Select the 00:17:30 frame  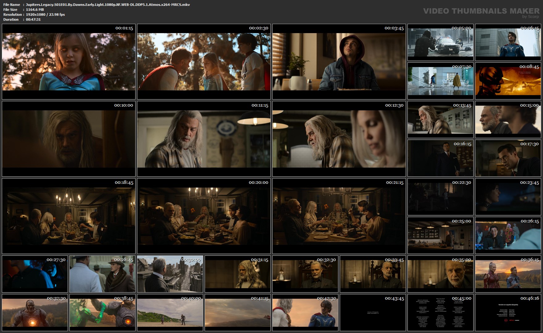508,158
